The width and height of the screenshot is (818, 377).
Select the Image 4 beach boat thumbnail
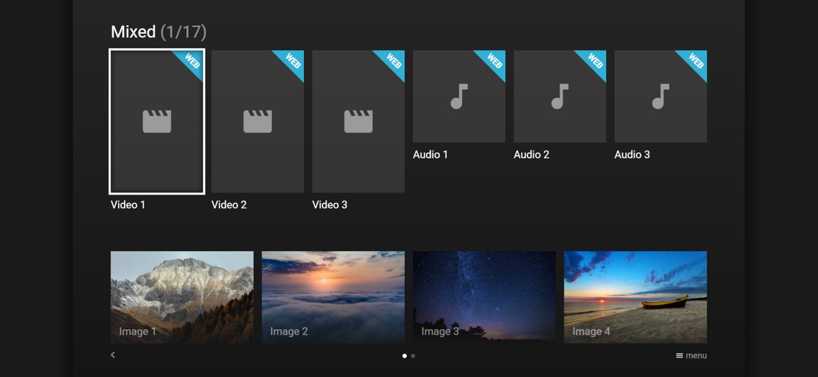tap(635, 297)
